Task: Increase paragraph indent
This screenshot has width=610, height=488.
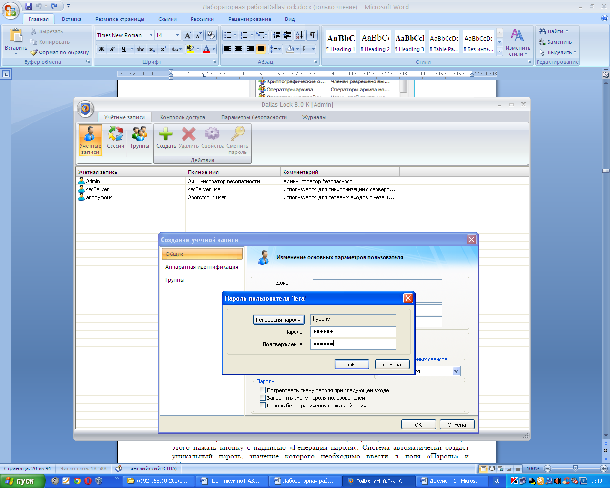Action: pos(287,35)
